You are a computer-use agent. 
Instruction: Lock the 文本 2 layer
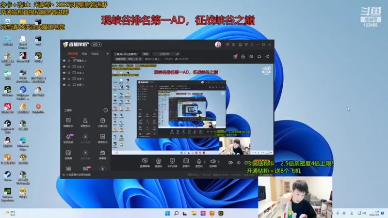(x=69, y=73)
